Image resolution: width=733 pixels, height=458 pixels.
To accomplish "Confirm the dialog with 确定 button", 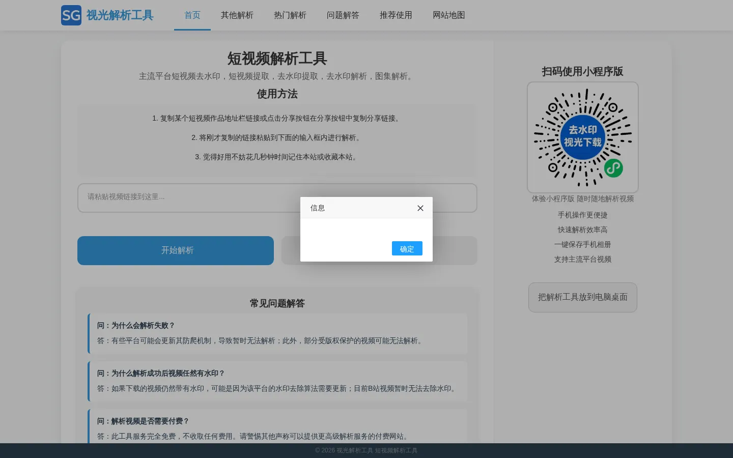I will (407, 248).
